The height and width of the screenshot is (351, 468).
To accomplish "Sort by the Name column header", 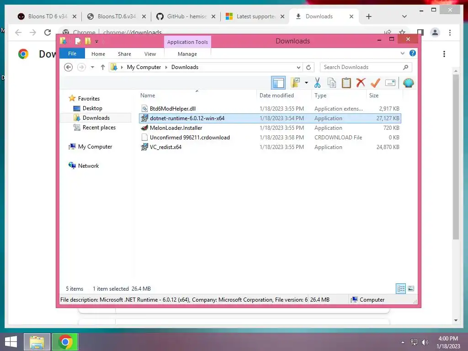I will click(197, 95).
